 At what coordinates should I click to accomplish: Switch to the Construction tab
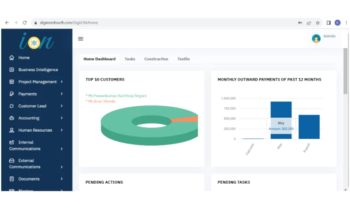coord(156,59)
